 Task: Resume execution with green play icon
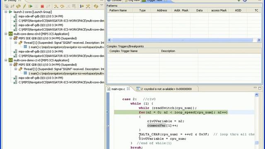click(x=30, y=7)
